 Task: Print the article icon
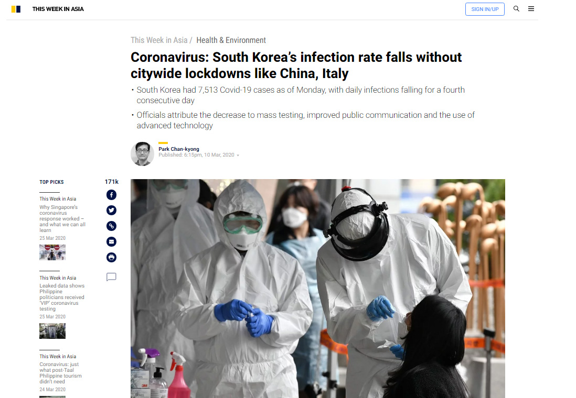tap(111, 258)
